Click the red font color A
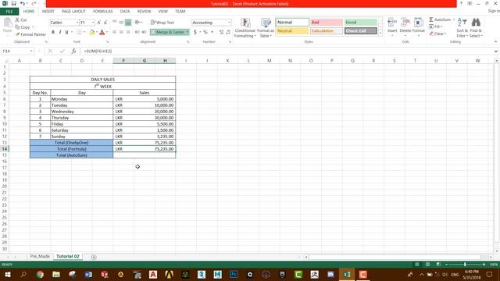This screenshot has width=500, height=281. 102,32
